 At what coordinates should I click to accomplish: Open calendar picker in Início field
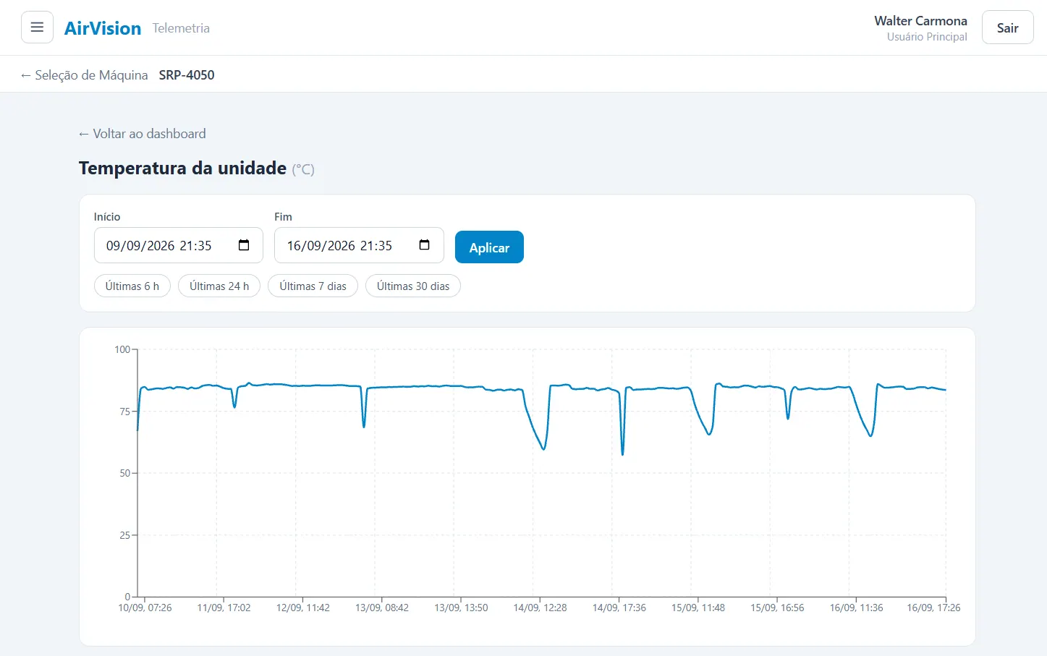tap(244, 245)
